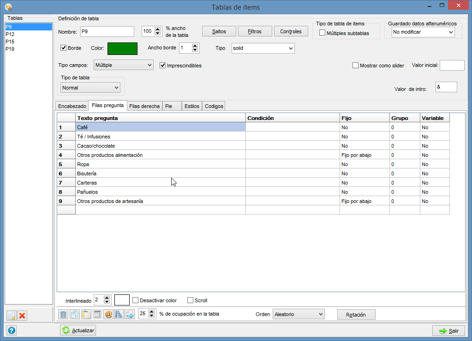Click the document with blue arrow export icon
The height and width of the screenshot is (341, 472).
pyautogui.click(x=130, y=315)
